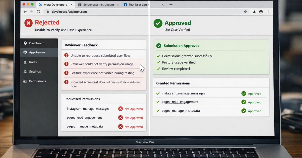Select 'Feature experience not visible during testing' text

(x=102, y=73)
